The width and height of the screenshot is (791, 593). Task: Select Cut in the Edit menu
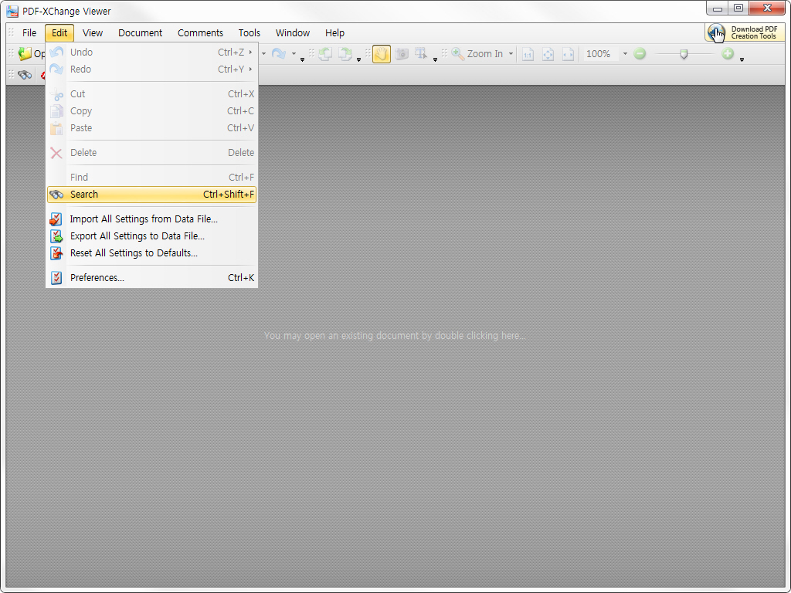click(152, 93)
